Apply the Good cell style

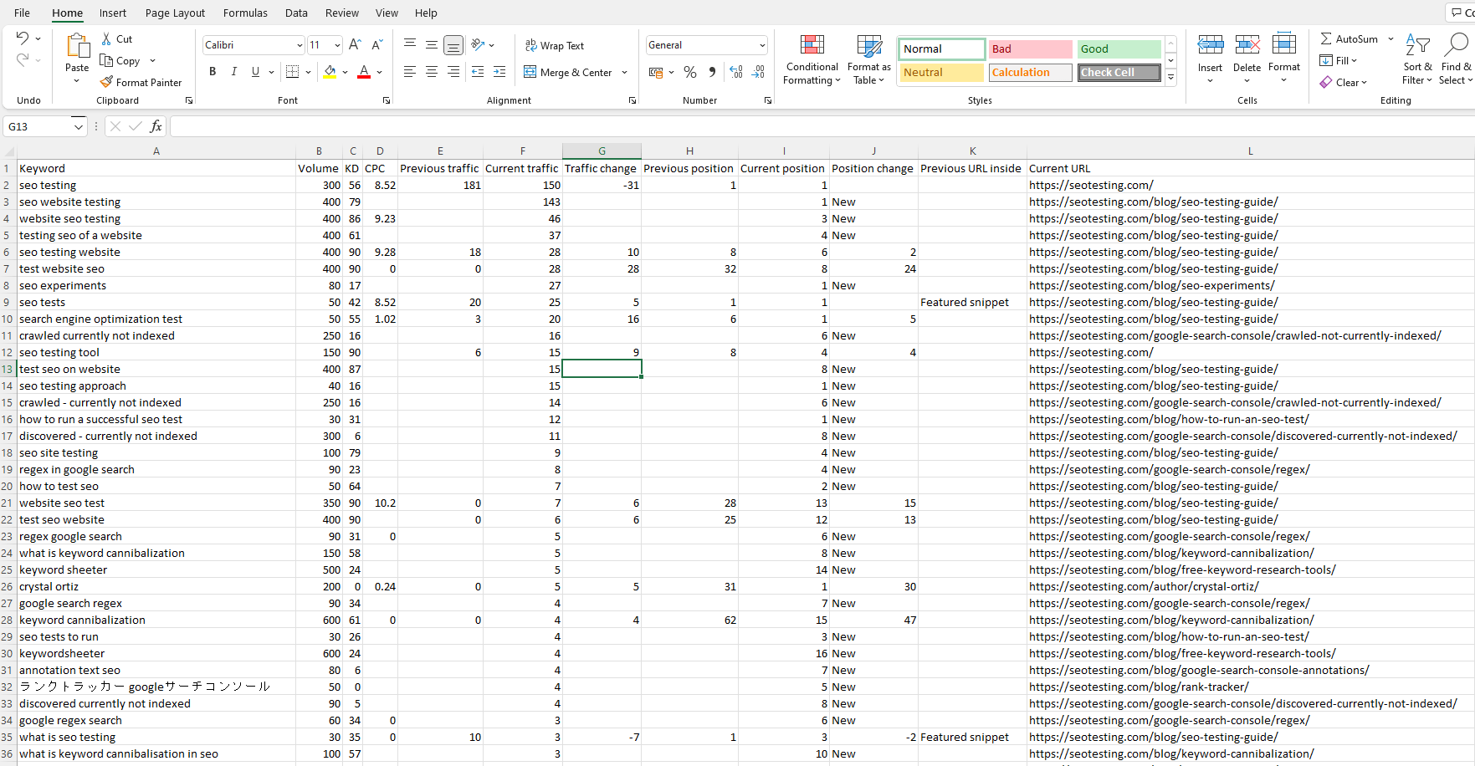click(x=1119, y=49)
